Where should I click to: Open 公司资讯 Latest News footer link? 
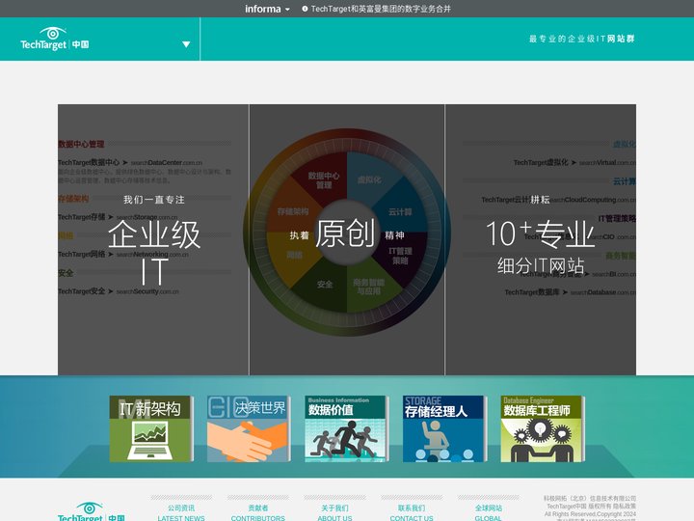click(181, 512)
